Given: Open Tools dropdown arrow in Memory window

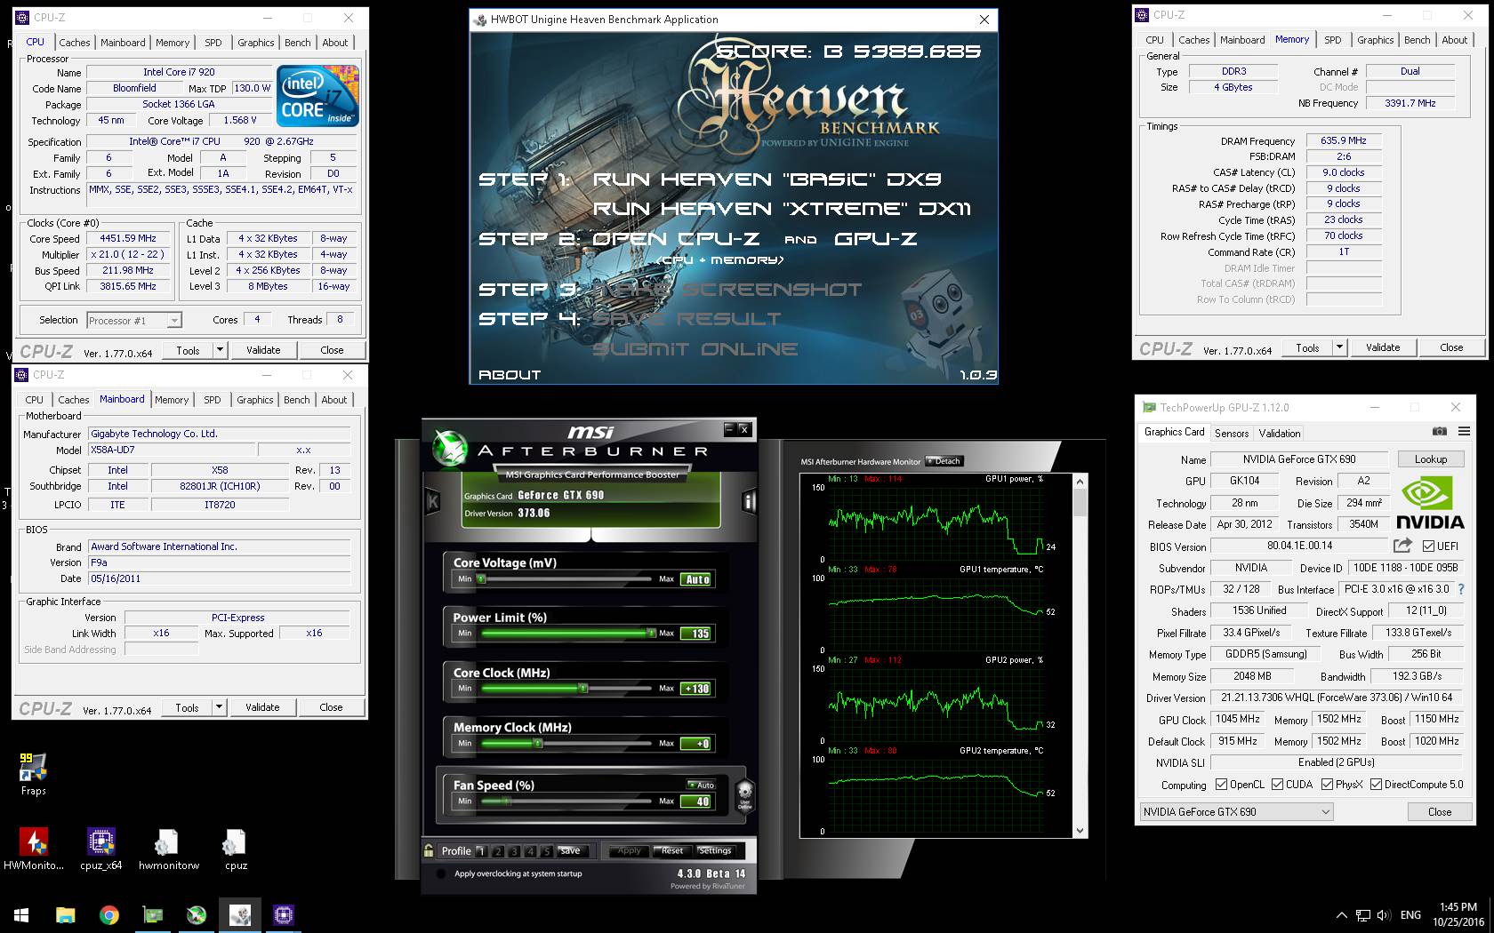Looking at the screenshot, I should coord(1339,347).
